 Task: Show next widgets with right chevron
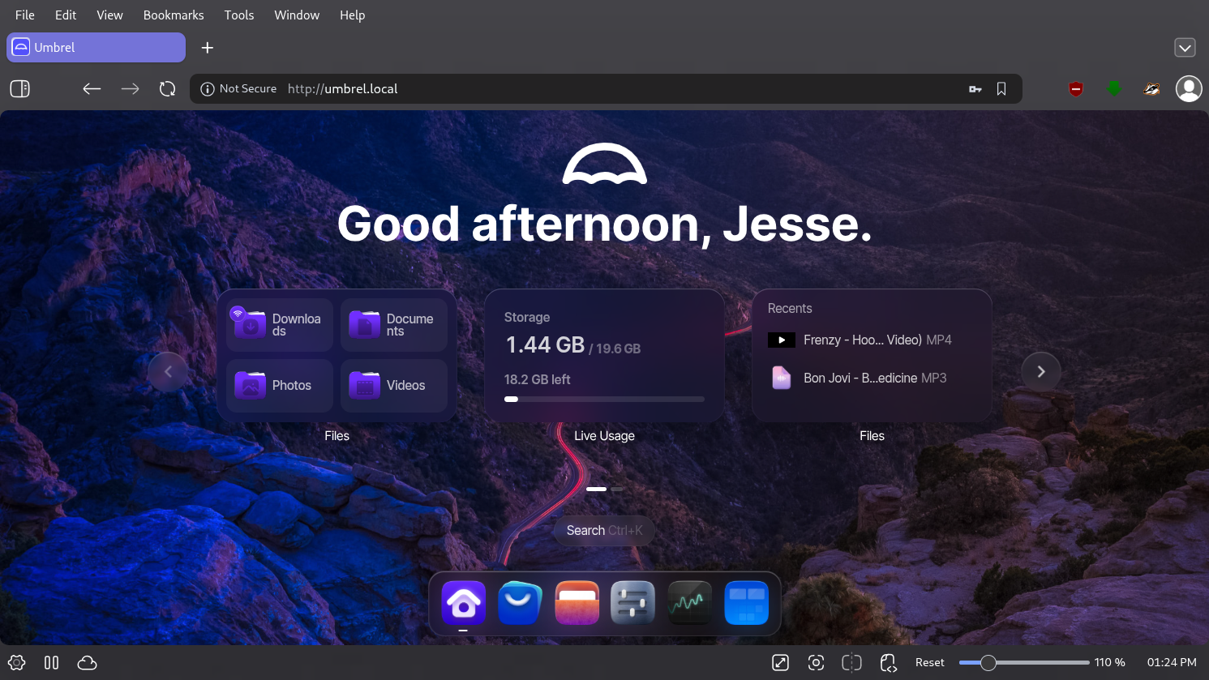[1041, 371]
